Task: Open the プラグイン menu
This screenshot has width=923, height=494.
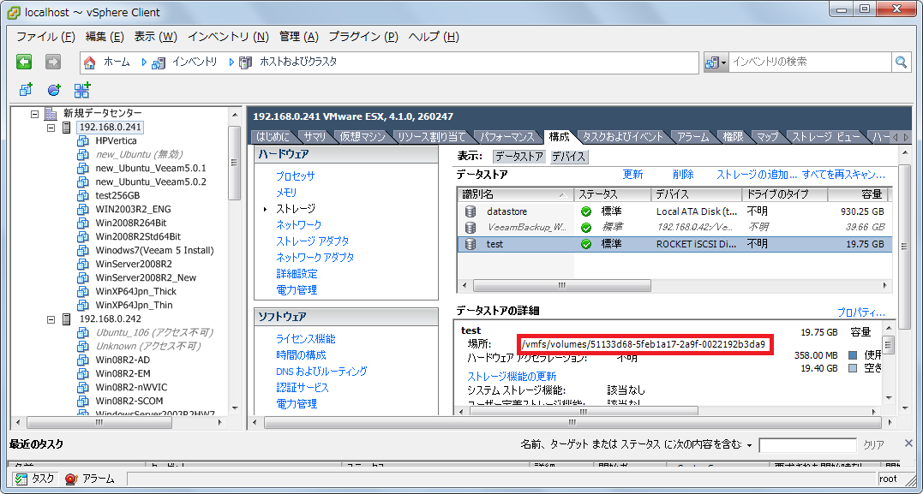Action: (363, 37)
